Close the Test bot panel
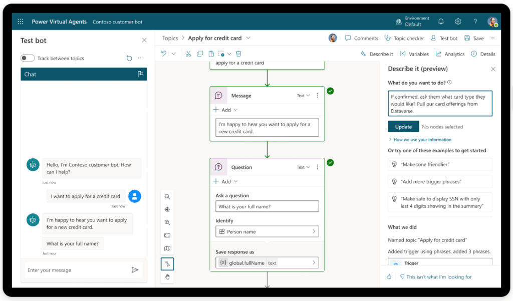513x301 pixels. pyautogui.click(x=144, y=40)
